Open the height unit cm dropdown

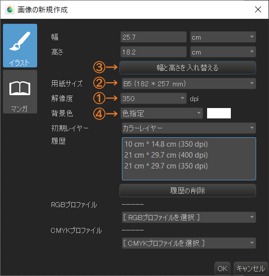(x=223, y=52)
